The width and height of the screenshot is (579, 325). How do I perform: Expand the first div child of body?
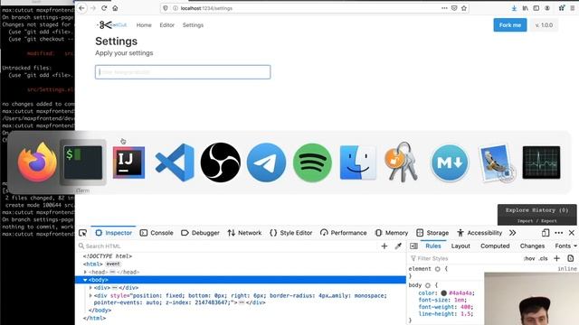point(90,287)
